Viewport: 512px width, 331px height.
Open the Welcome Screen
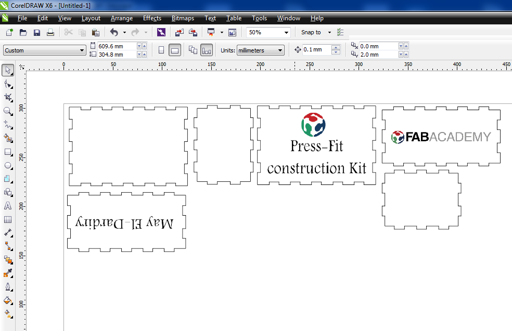coord(233,32)
